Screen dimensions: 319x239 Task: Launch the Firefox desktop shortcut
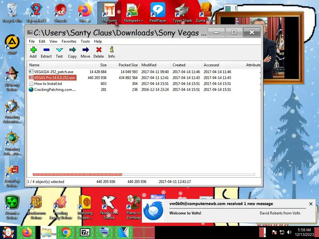pos(85,12)
